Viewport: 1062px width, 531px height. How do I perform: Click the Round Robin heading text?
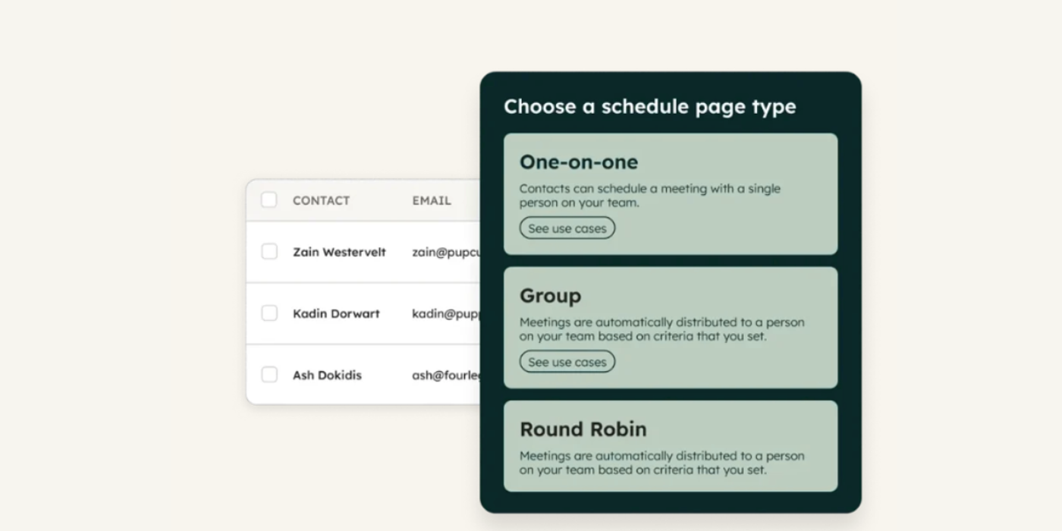[x=583, y=429]
